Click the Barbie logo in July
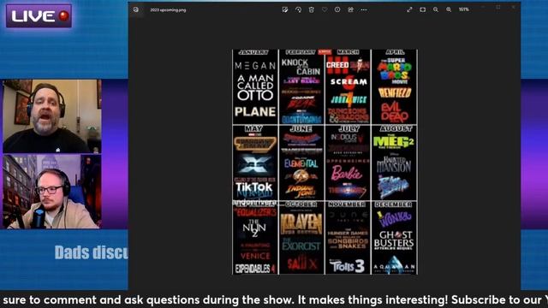The height and width of the screenshot is (308, 548). point(346,173)
